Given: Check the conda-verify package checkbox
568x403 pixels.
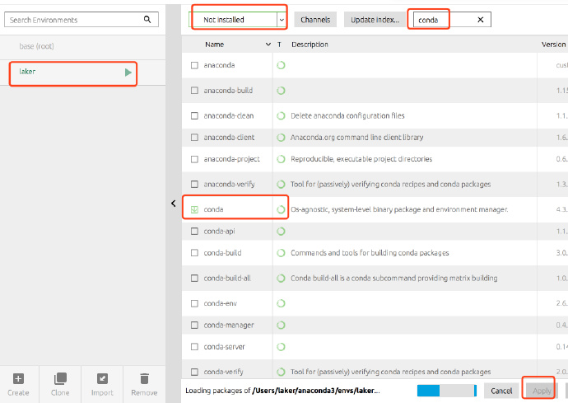Looking at the screenshot, I should 194,372.
